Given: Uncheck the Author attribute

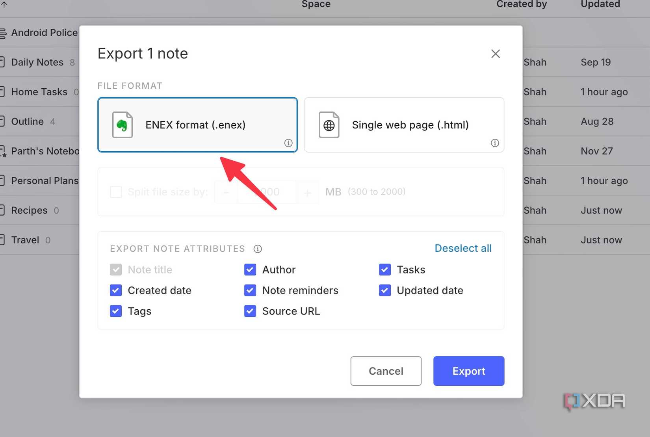Looking at the screenshot, I should click(x=250, y=270).
